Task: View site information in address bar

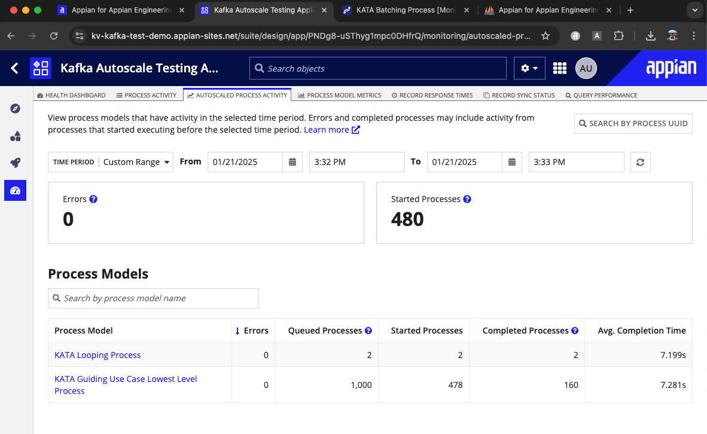Action: point(80,36)
